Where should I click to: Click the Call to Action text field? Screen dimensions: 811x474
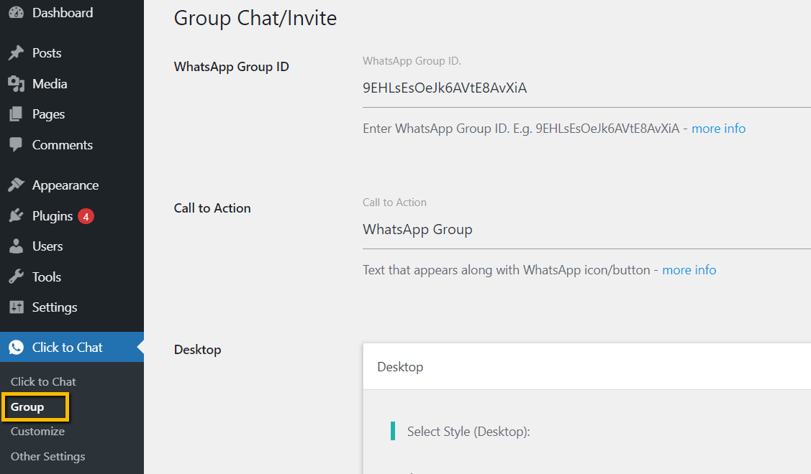(586, 229)
